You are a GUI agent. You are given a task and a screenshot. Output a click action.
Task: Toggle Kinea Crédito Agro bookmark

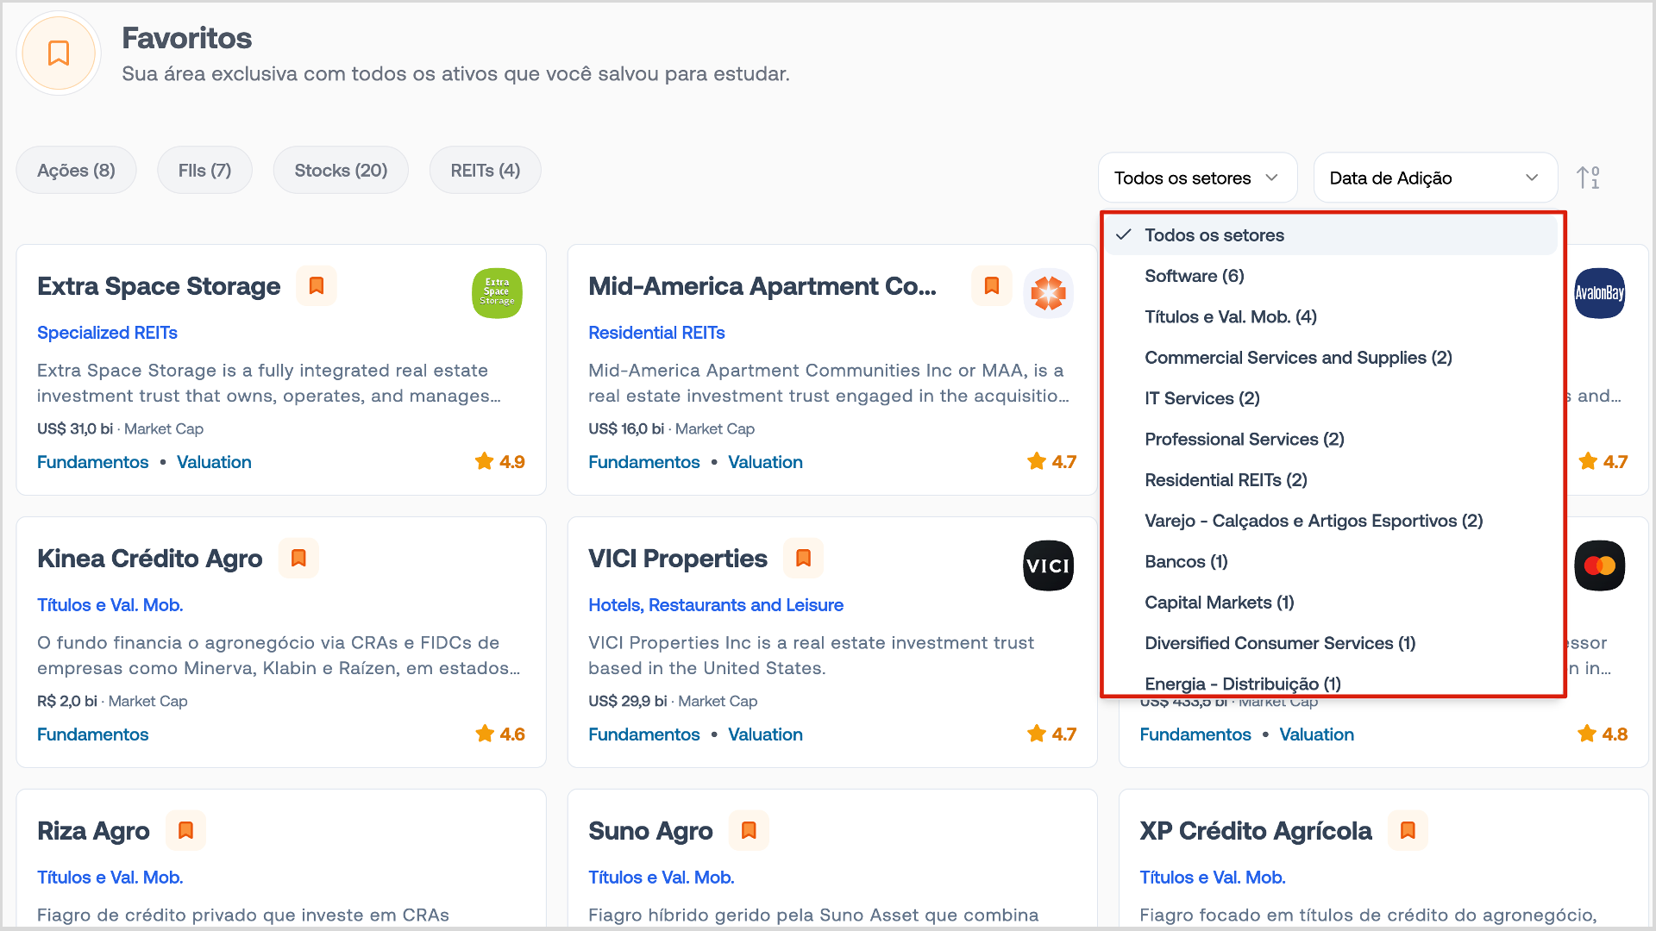click(x=298, y=559)
